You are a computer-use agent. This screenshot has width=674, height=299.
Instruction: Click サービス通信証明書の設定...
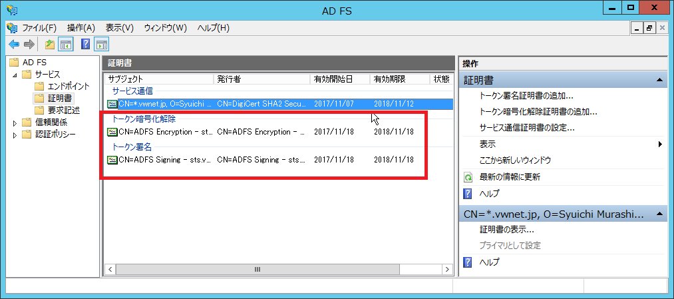pos(527,128)
